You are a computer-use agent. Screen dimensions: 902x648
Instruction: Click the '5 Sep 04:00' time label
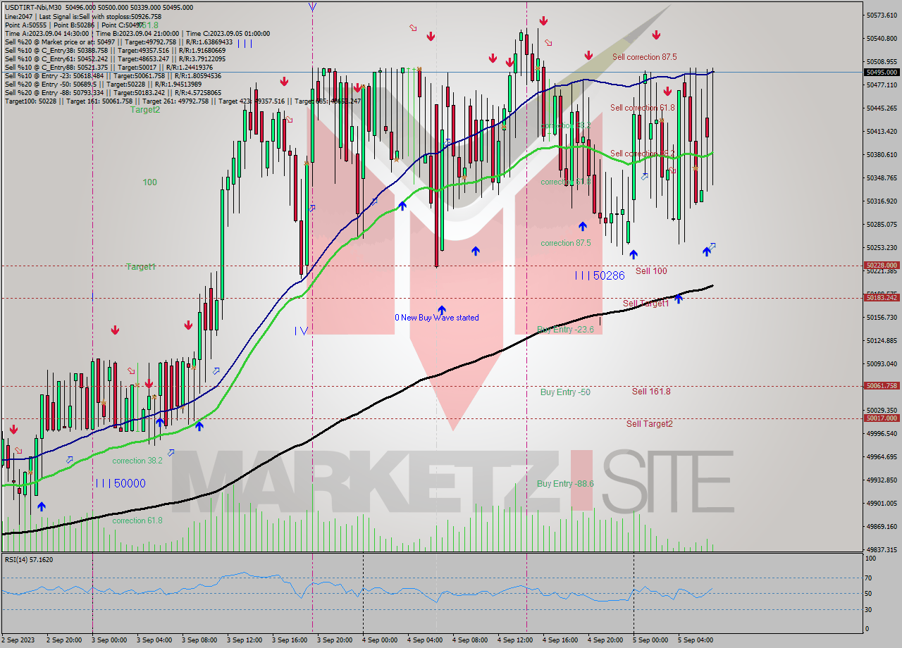click(x=696, y=640)
